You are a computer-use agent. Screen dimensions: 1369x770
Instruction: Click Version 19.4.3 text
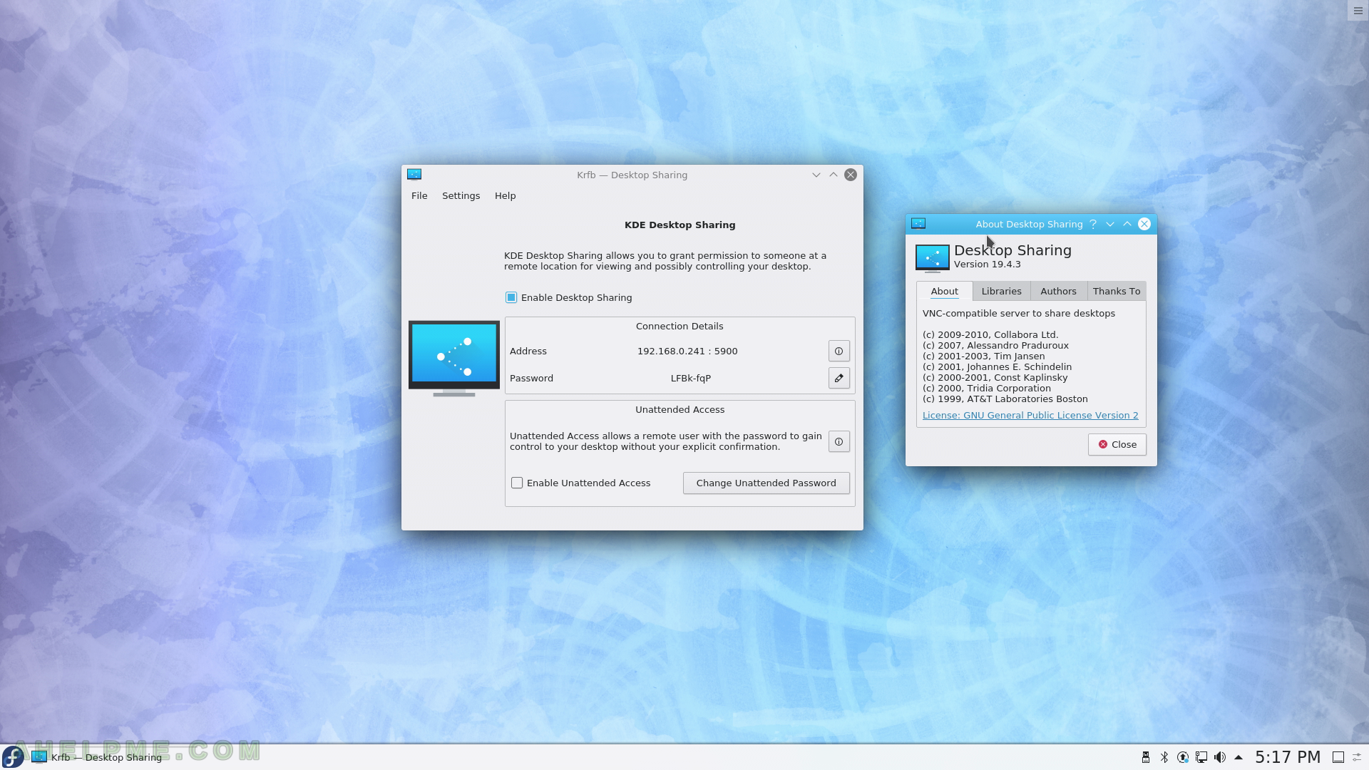pyautogui.click(x=987, y=264)
